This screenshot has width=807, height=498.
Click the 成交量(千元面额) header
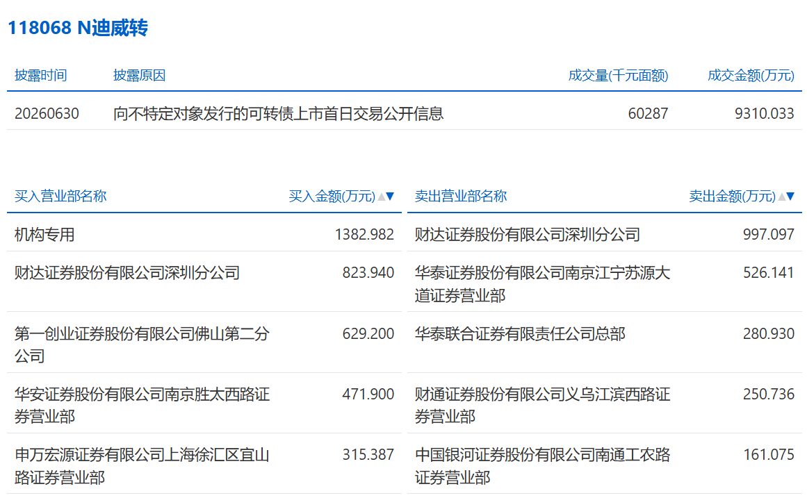click(x=618, y=76)
